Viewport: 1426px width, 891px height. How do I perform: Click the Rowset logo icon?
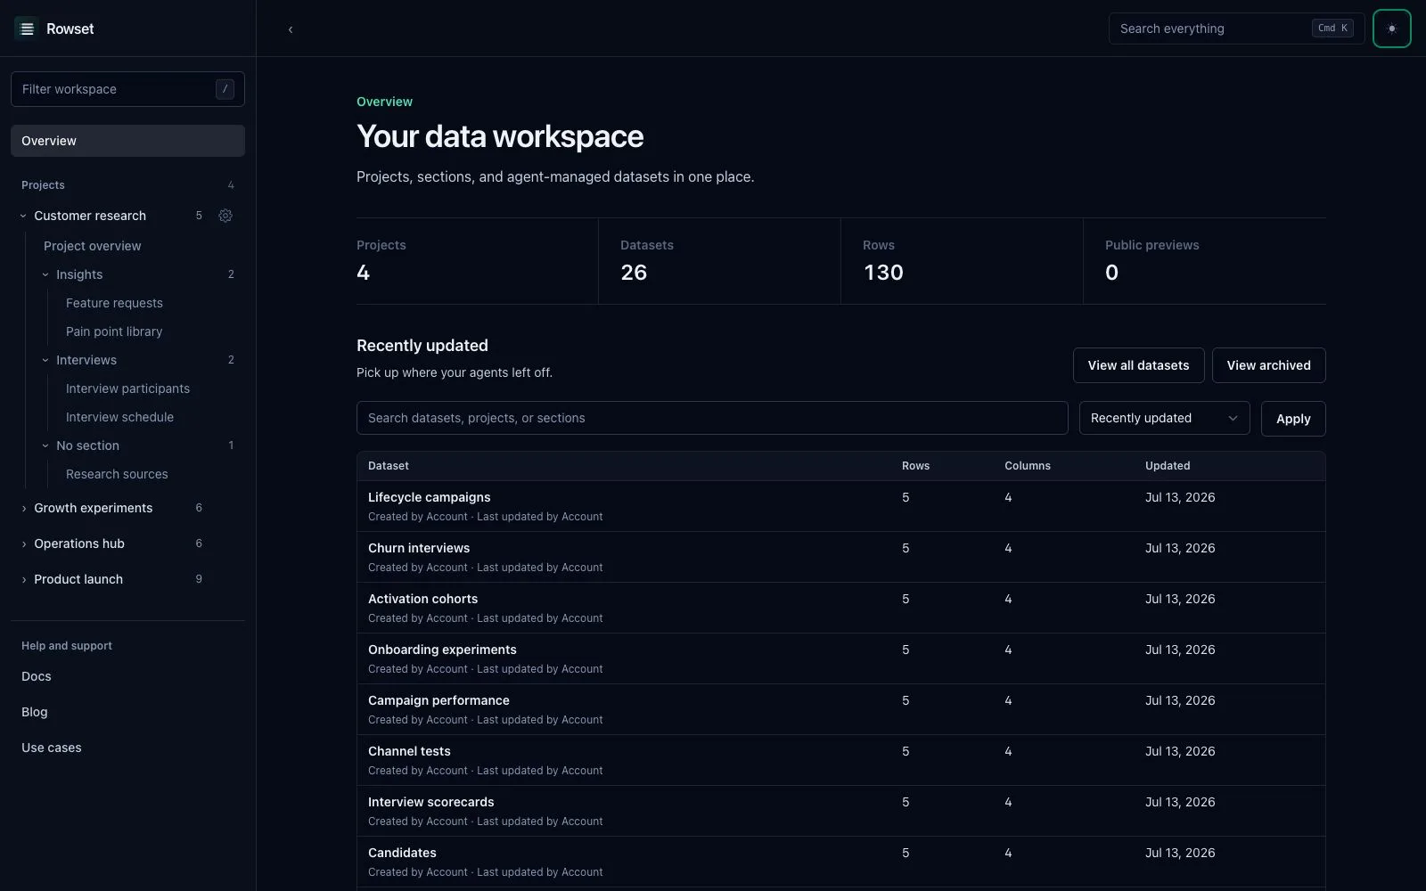[27, 29]
